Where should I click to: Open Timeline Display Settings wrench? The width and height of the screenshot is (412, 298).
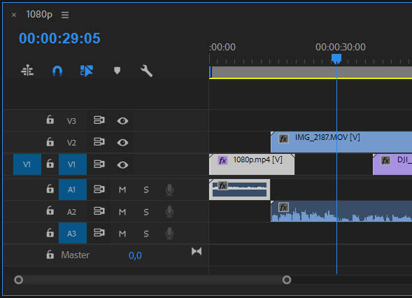click(x=146, y=71)
